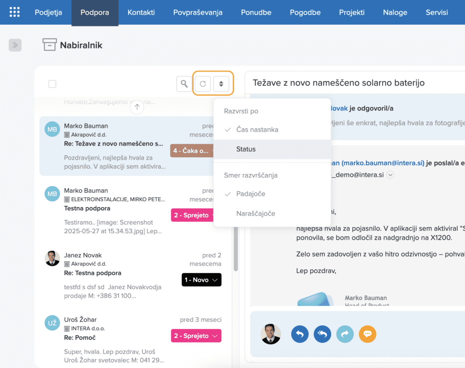Expand recipient details chevron next to email address
The height and width of the screenshot is (368, 465).
(x=390, y=174)
